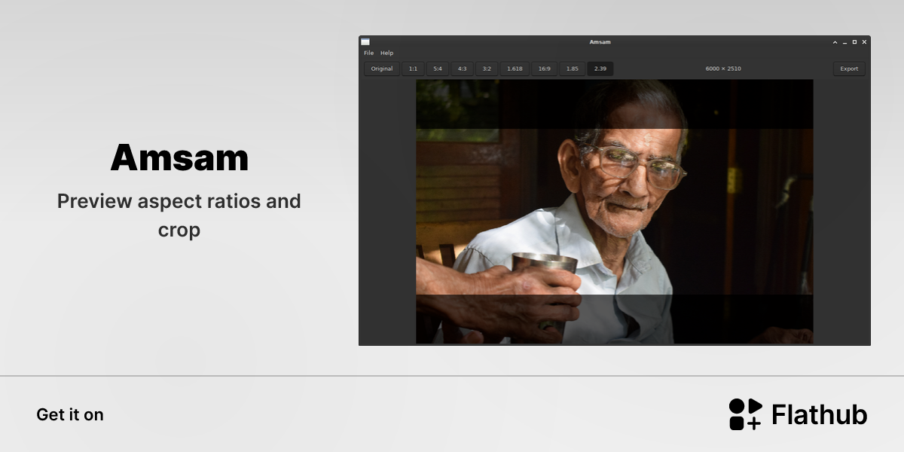
Task: Switch to the 1:1 aspect ratio
Action: coord(413,69)
